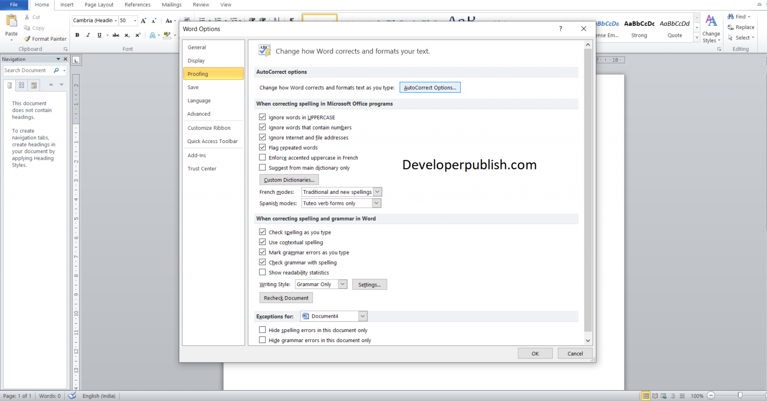Click the Browse pages icon in Navigation pane

(x=22, y=85)
